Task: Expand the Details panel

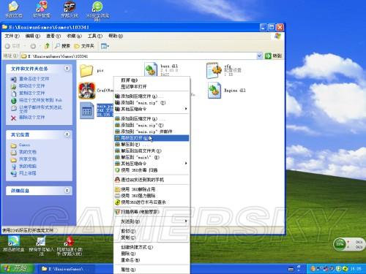Action: pyautogui.click(x=67, y=190)
